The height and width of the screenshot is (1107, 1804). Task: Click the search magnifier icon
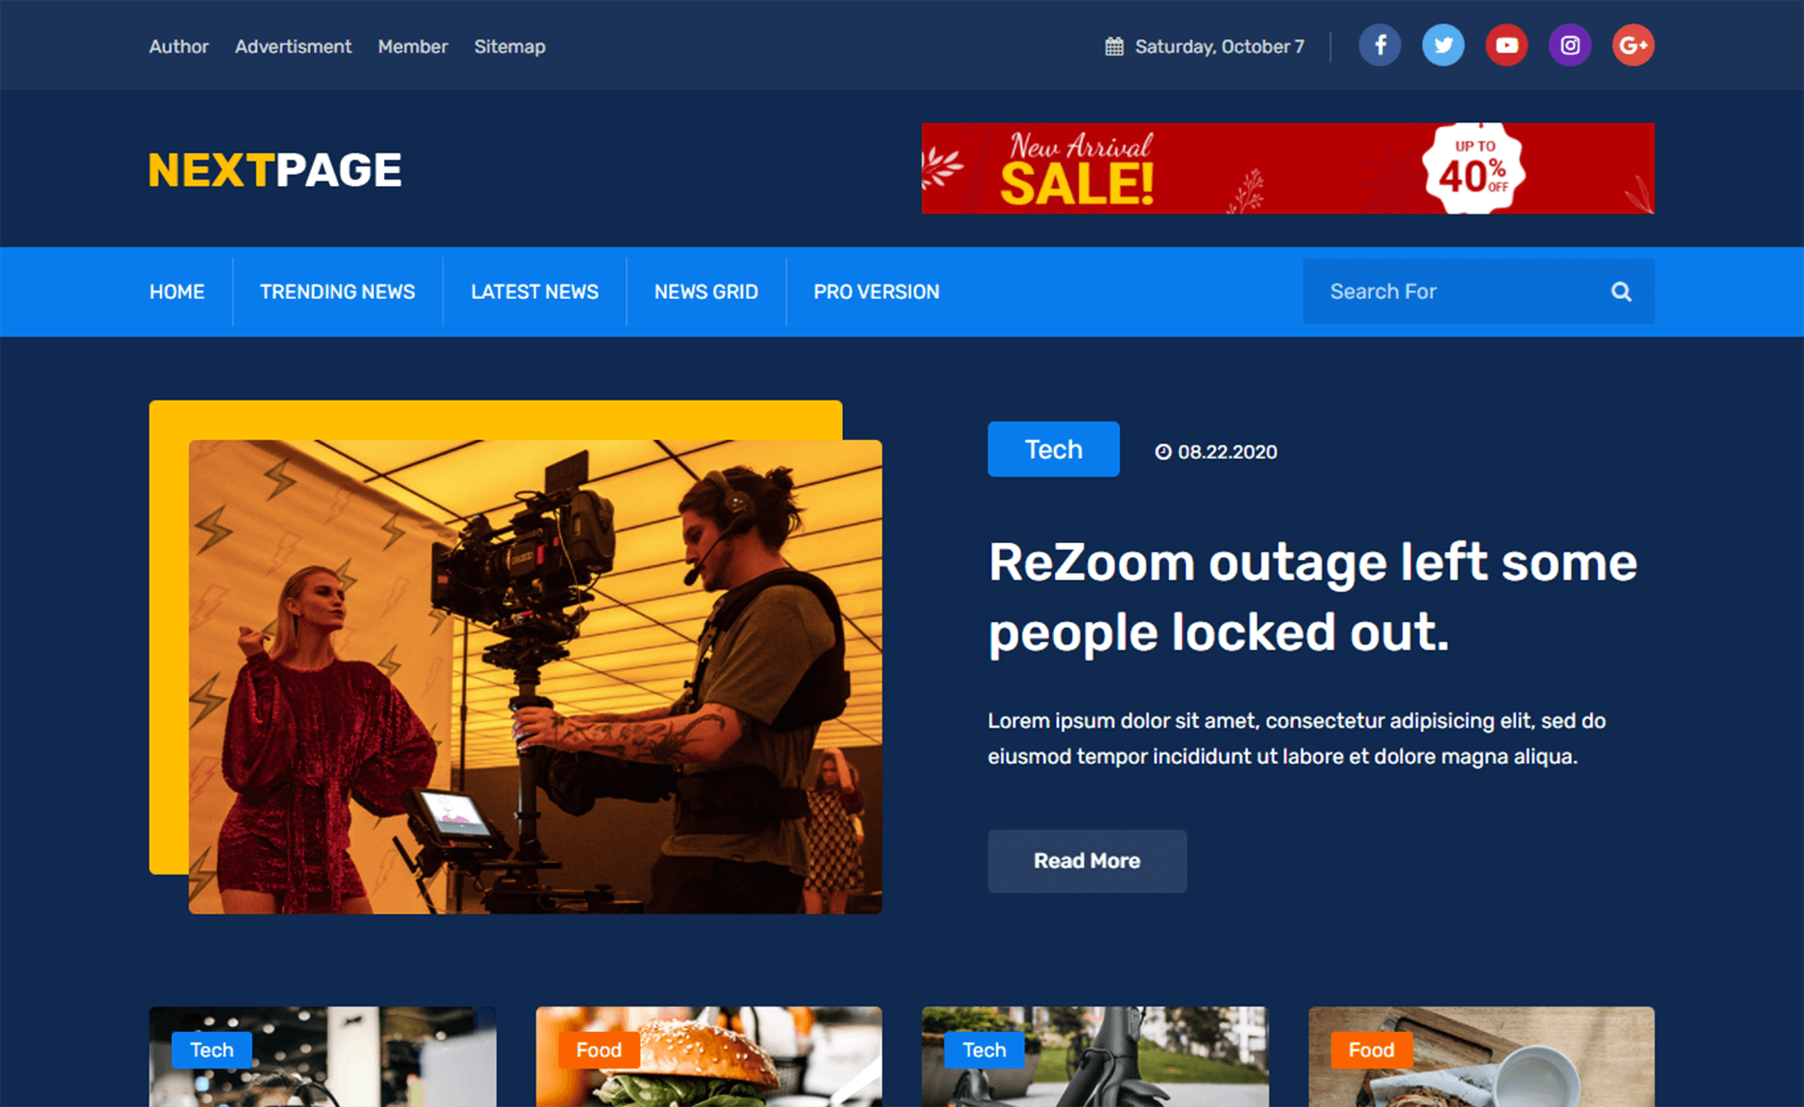point(1621,291)
